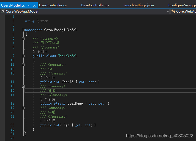Click the 'class' keyword on line 9
The image size is (196, 141).
(51, 56)
